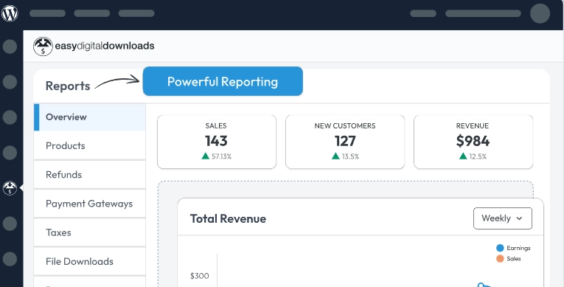564x287 pixels.
Task: Click the green arrow under Sales
Action: click(x=206, y=156)
